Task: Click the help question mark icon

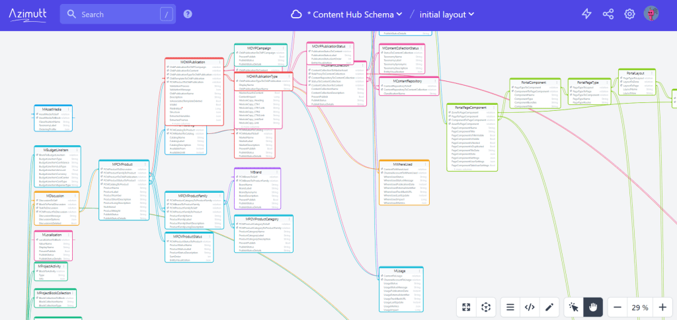Action: (188, 14)
